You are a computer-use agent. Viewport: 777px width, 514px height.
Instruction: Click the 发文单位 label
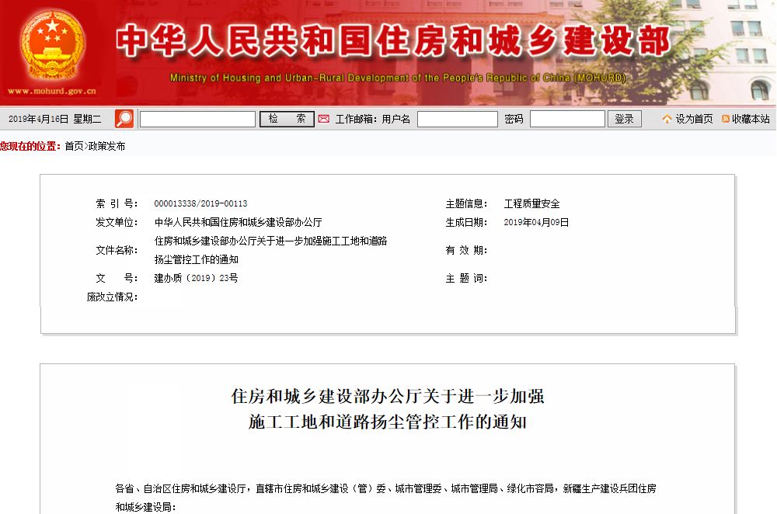tap(117, 222)
